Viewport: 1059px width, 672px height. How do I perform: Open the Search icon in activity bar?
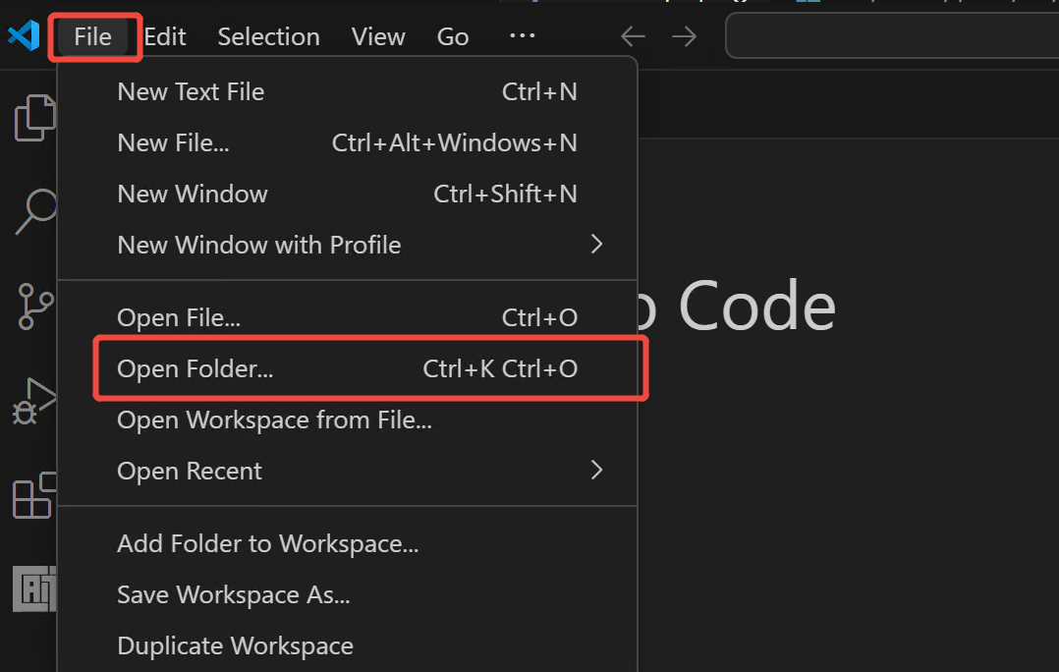[35, 210]
